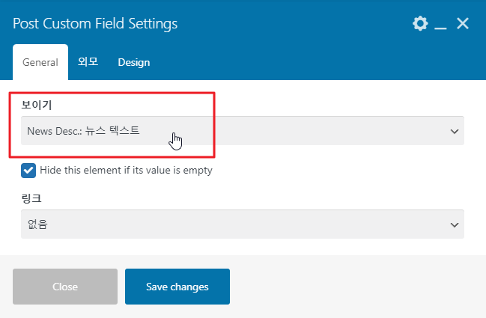This screenshot has height=318, width=486.
Task: Switch to the General tab
Action: click(40, 62)
